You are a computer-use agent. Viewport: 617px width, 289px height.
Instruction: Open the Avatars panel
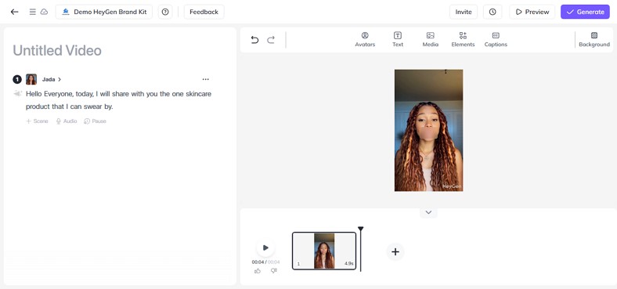[365, 39]
